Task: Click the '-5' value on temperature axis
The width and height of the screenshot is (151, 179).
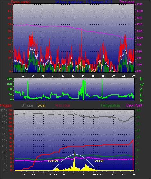Action: [x=138, y=170]
